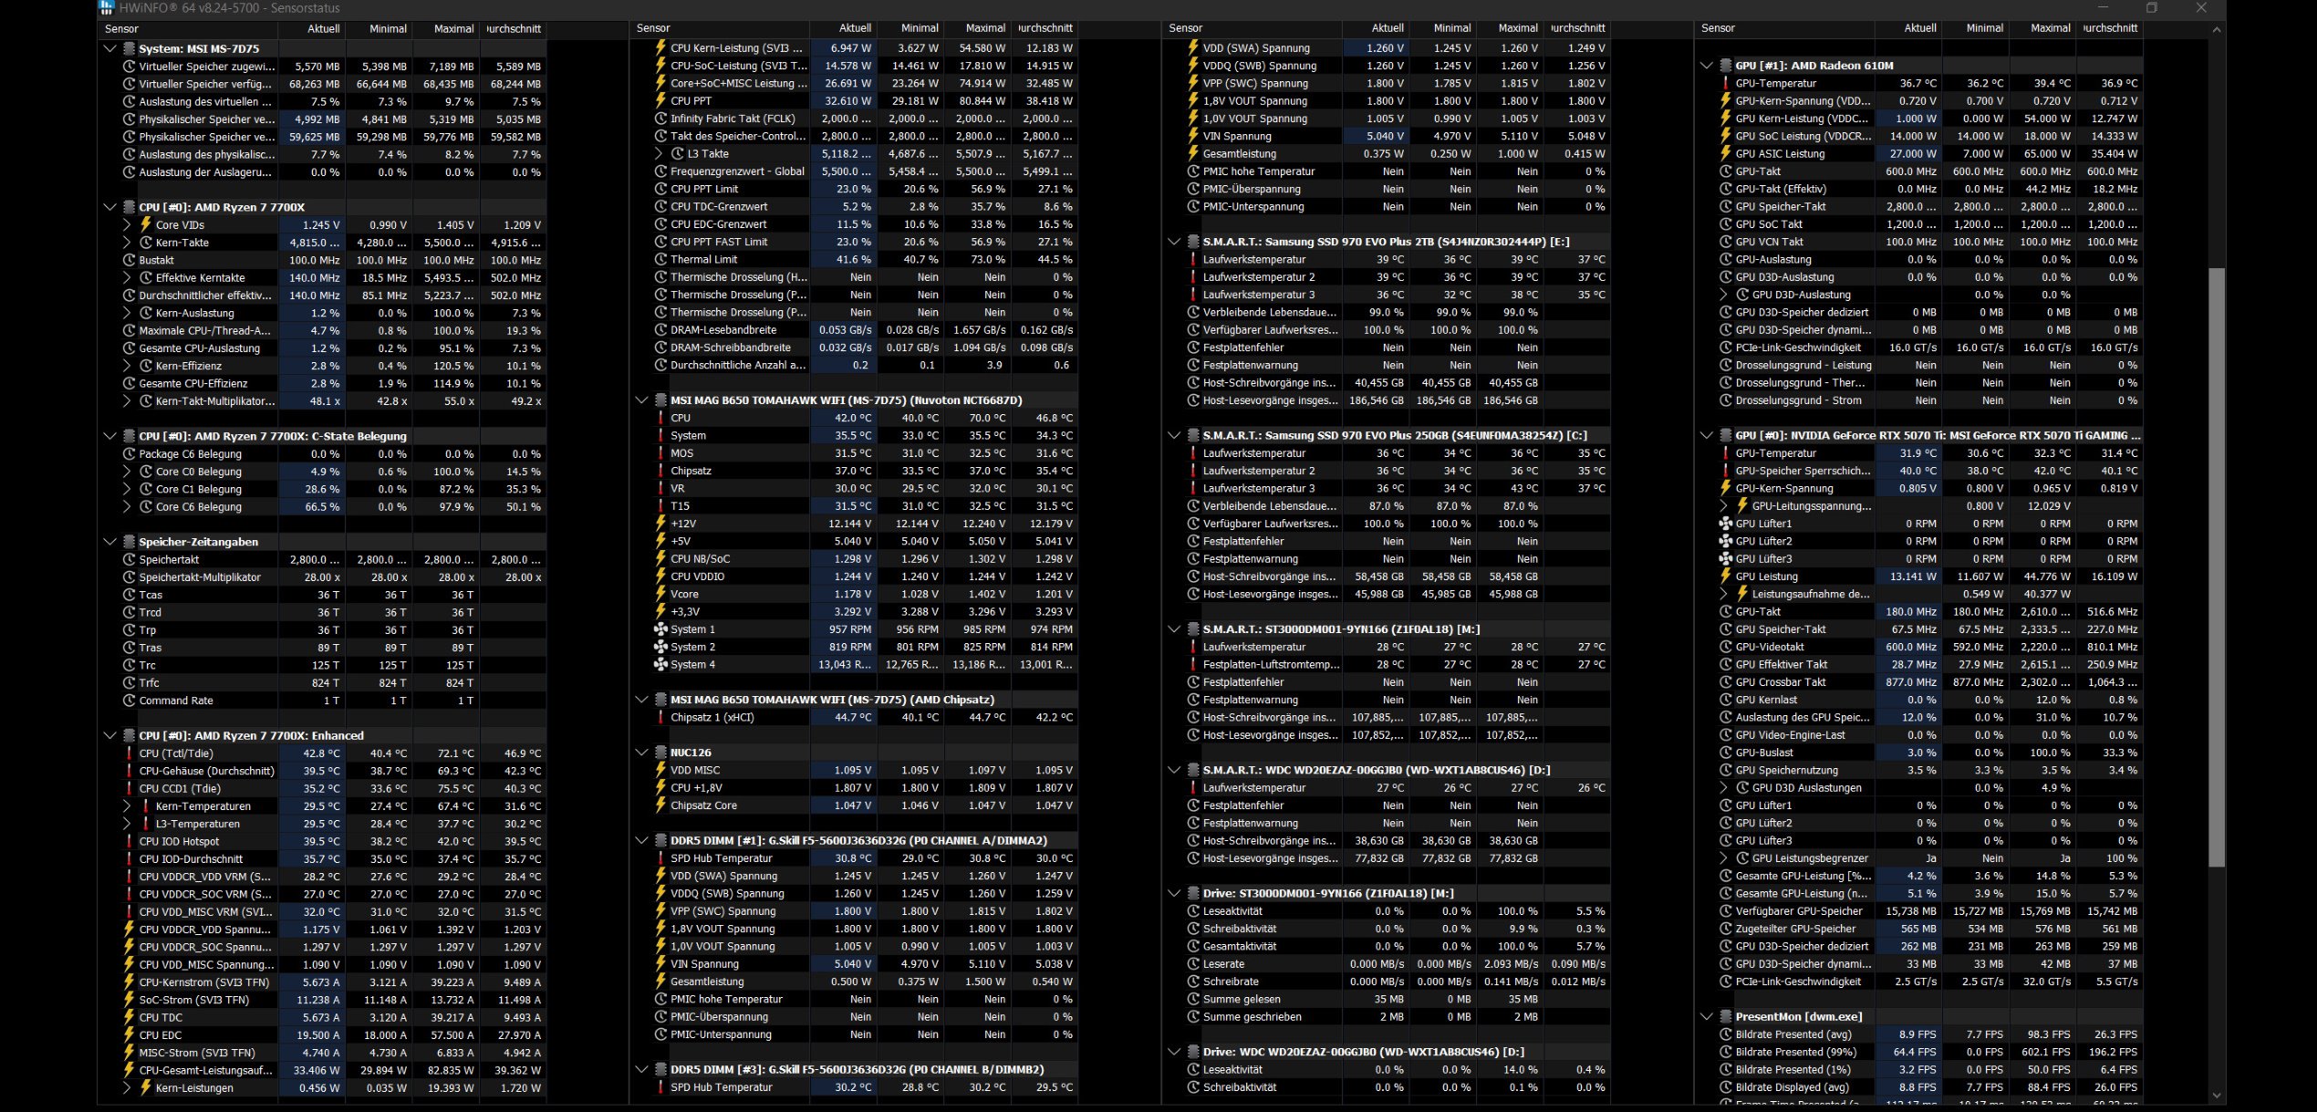Click the clock icon beside Leserate
Screen dimensions: 2317x1112
click(1193, 964)
